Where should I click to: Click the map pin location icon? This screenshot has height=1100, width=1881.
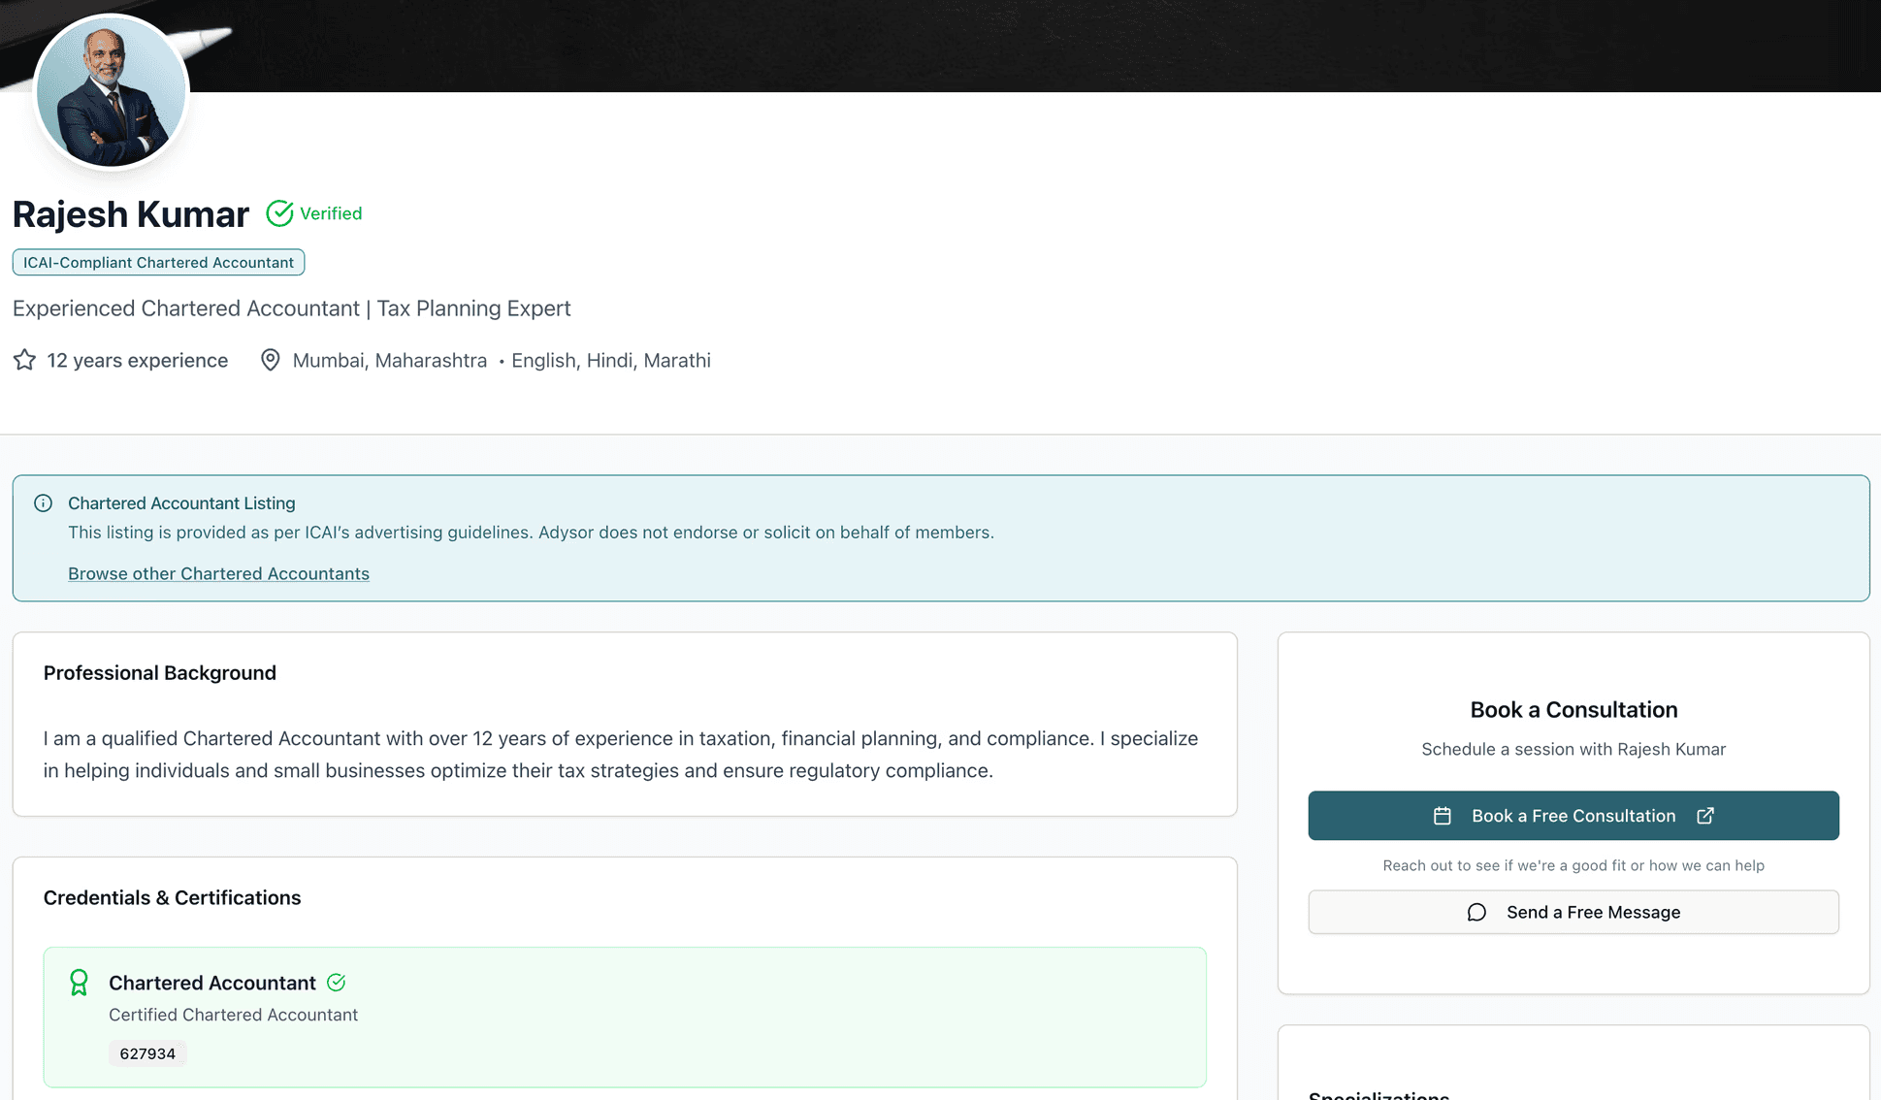(x=271, y=361)
